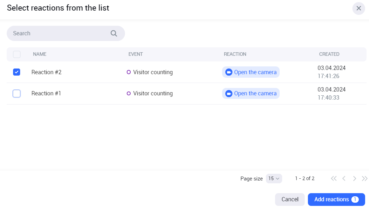The height and width of the screenshot is (208, 369).
Task: Go to the previous page arrow
Action: [344, 179]
